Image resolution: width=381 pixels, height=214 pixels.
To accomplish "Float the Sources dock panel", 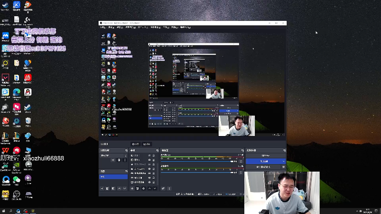I will click(x=157, y=150).
